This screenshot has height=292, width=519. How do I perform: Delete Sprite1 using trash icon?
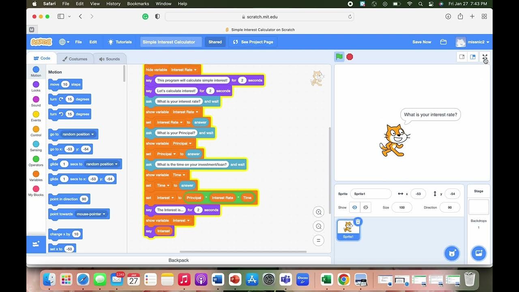coord(358,221)
